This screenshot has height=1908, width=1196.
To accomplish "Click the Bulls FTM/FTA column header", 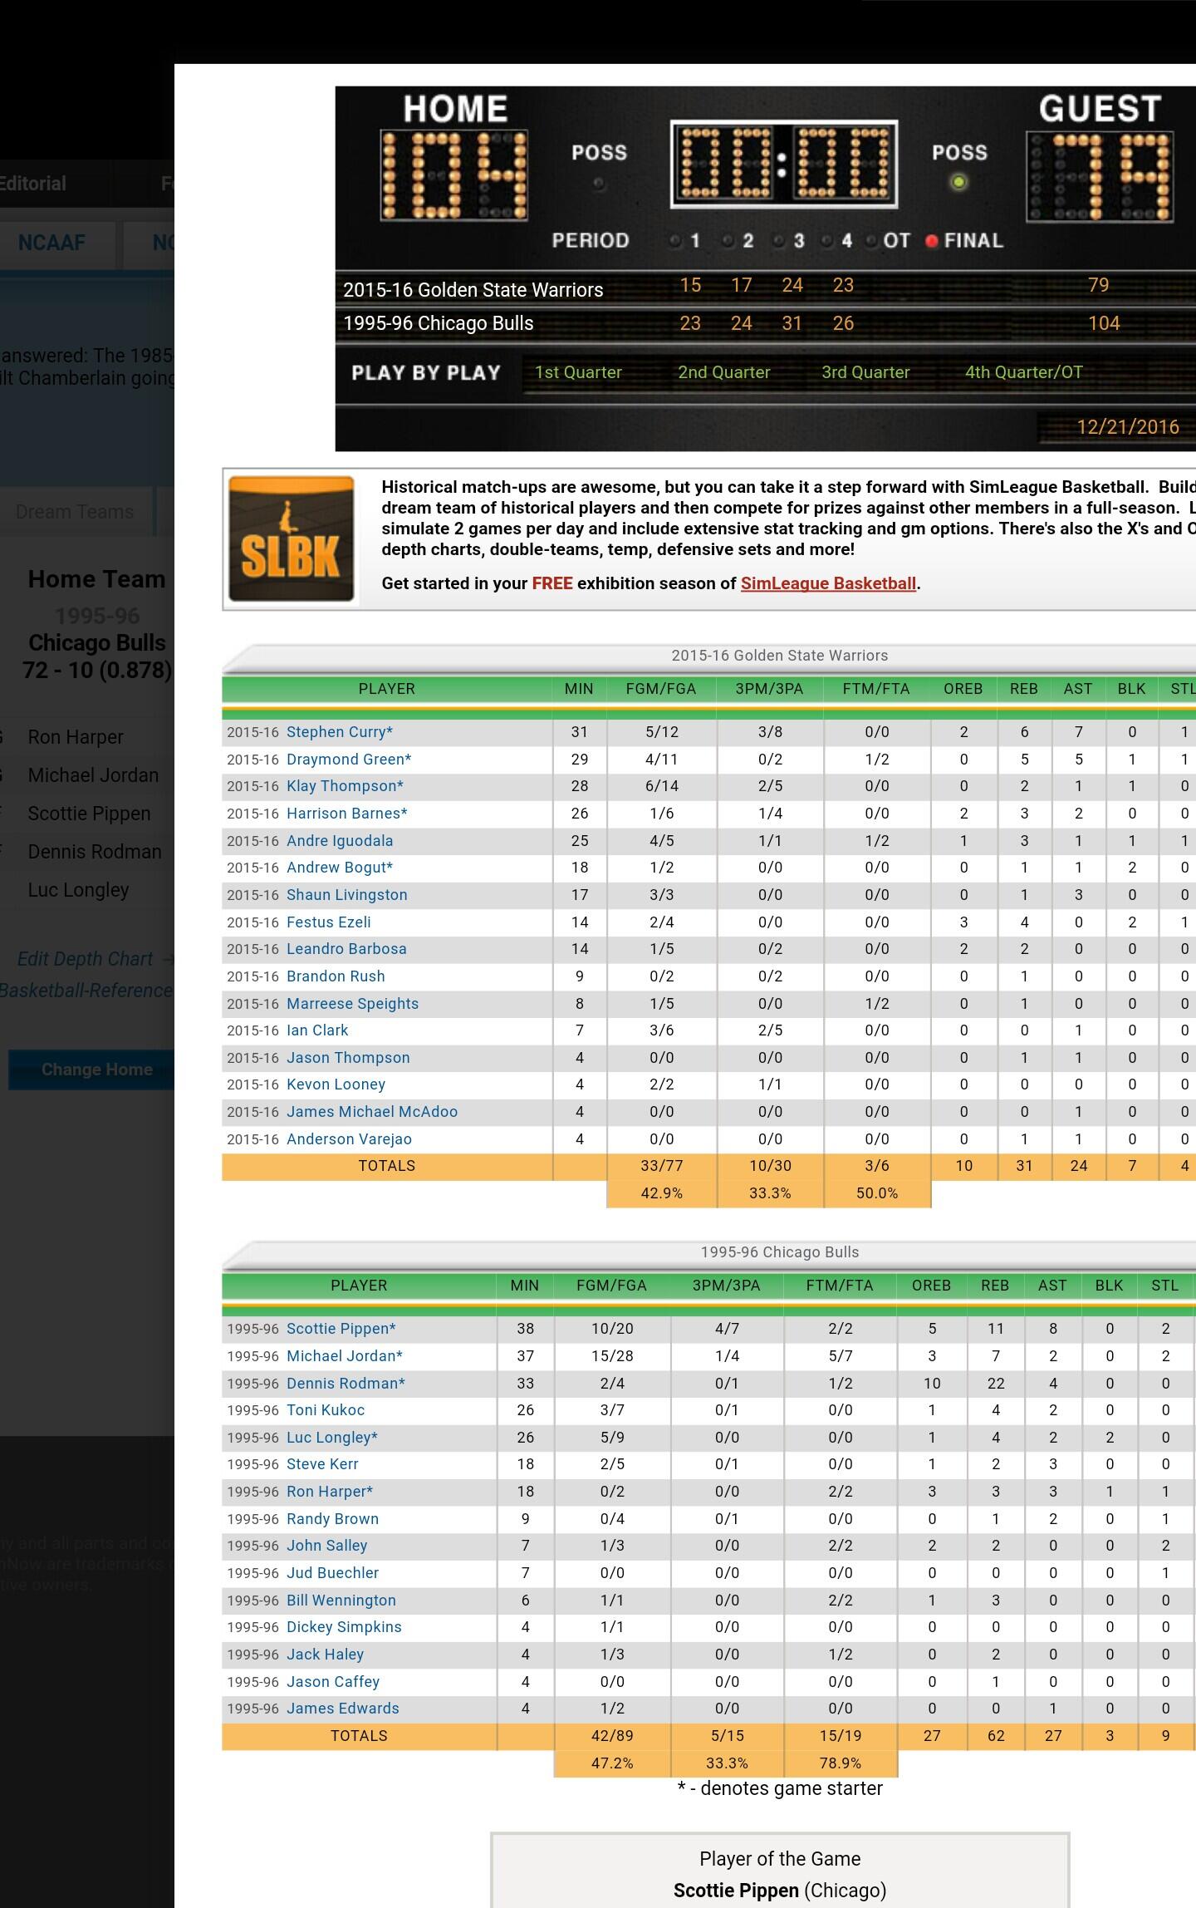I will 840,1286.
